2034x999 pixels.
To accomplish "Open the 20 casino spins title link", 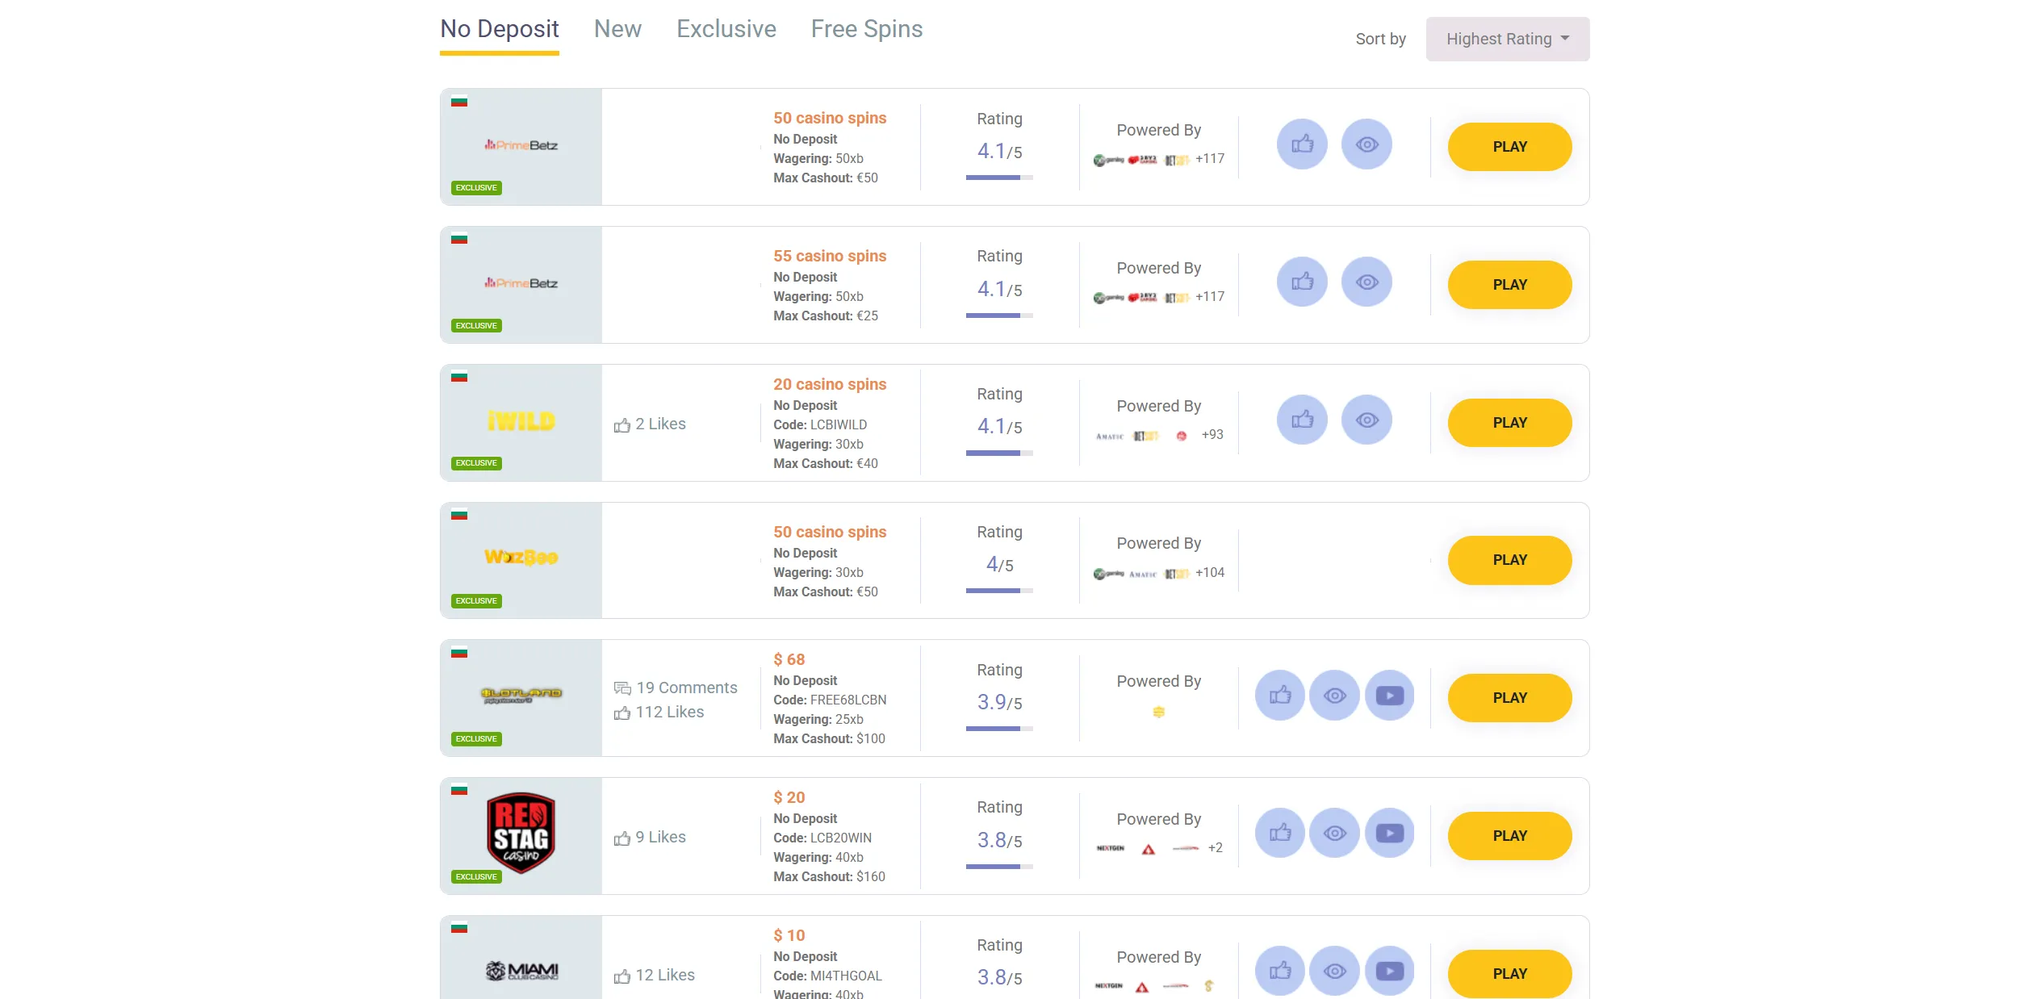I will click(x=830, y=384).
